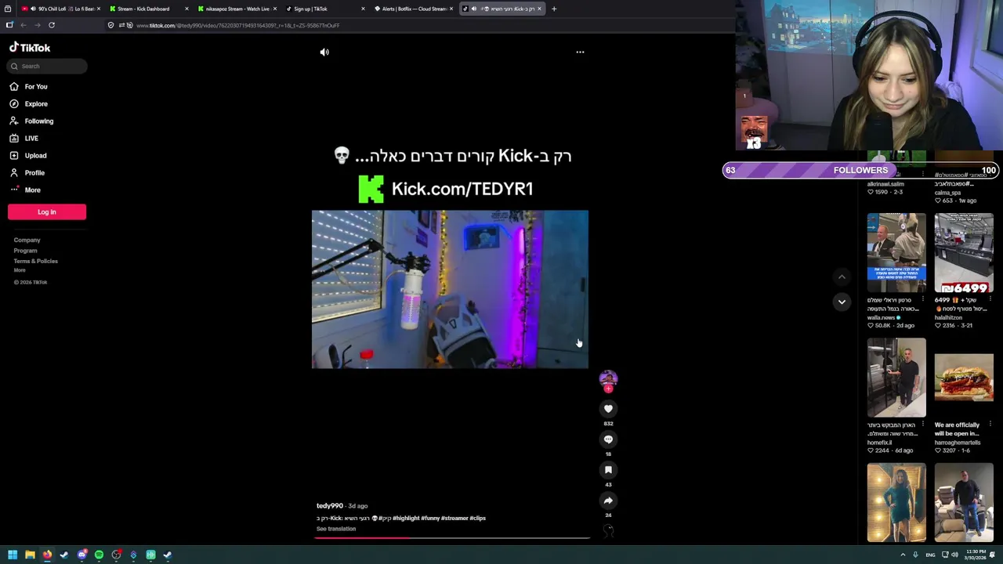Click the #funny hashtag
The image size is (1003, 564).
pos(430,518)
